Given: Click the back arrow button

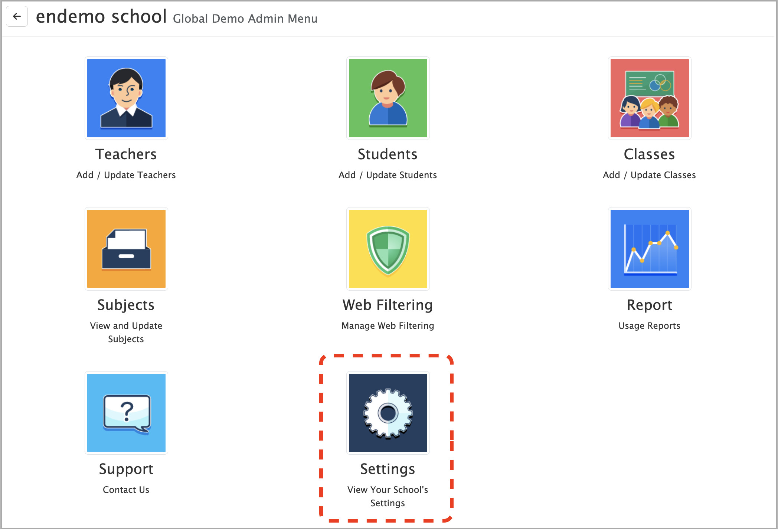Looking at the screenshot, I should 17,16.
